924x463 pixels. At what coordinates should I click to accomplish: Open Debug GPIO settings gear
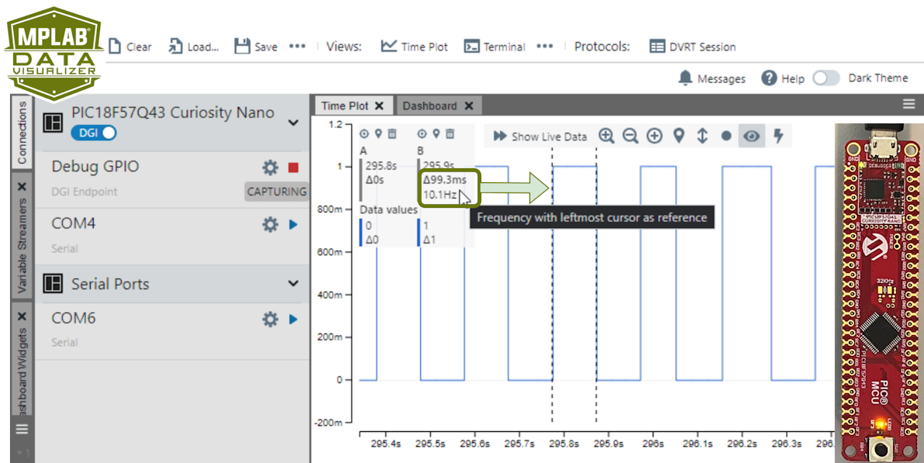click(x=270, y=168)
